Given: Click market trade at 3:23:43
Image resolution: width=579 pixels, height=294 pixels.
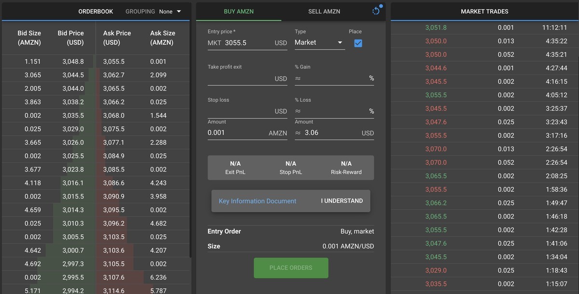Looking at the screenshot, I should pyautogui.click(x=484, y=122).
